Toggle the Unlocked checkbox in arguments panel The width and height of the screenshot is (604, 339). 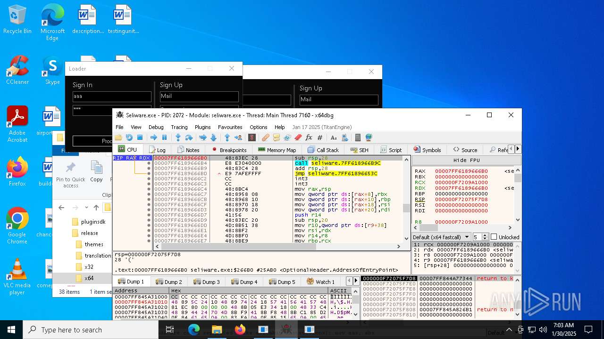point(494,237)
